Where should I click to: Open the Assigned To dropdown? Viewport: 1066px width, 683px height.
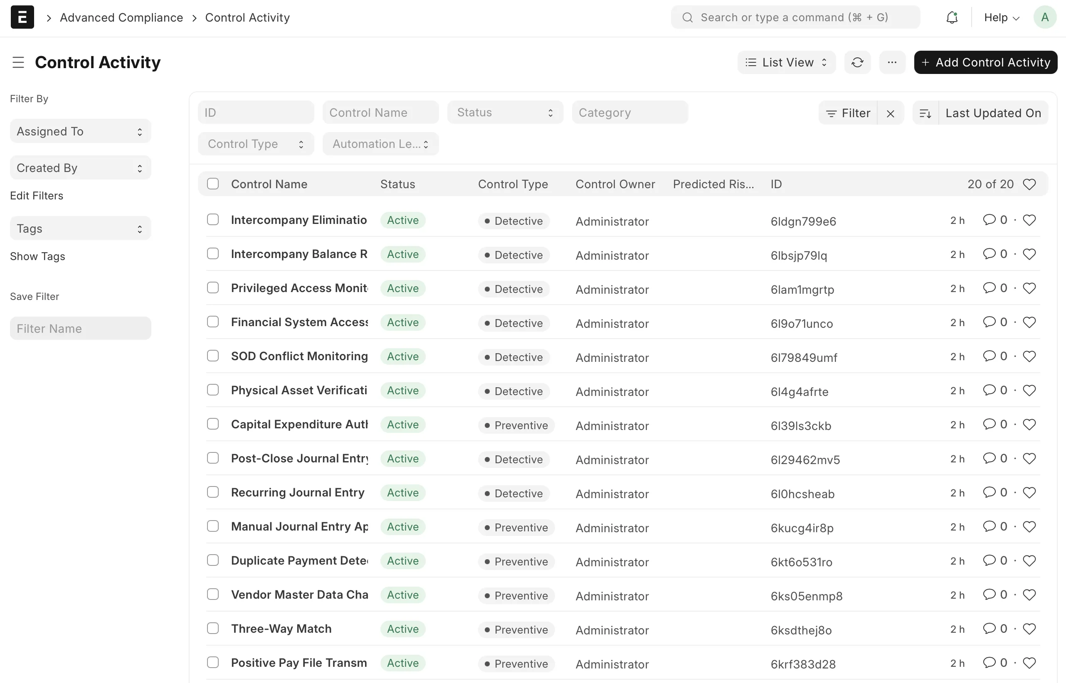(x=80, y=131)
